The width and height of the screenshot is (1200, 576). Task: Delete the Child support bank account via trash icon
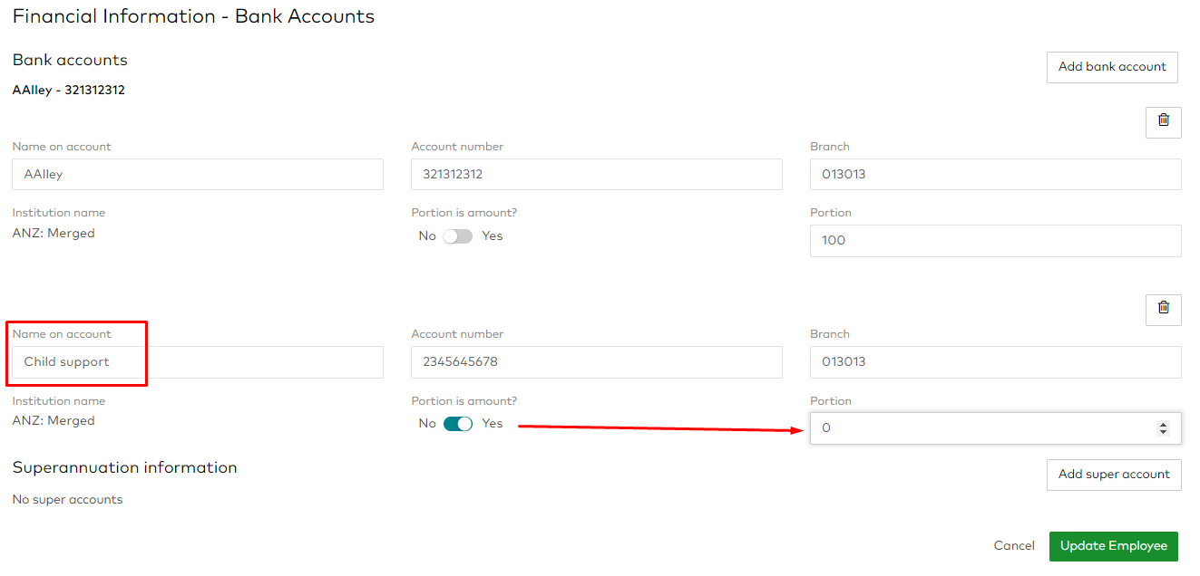pos(1163,308)
